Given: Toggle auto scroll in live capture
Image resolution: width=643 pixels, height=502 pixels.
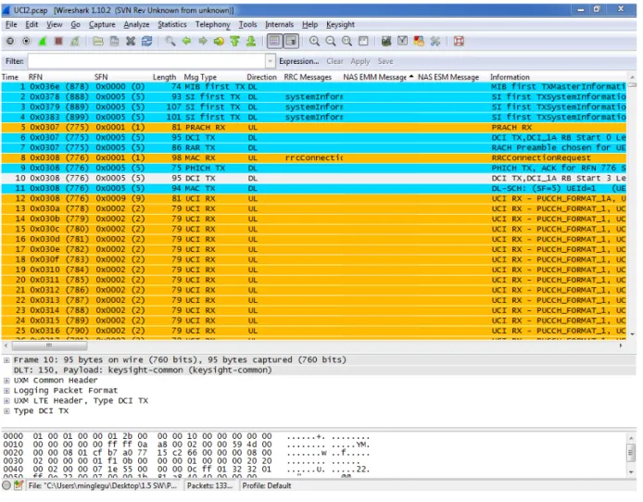Looking at the screenshot, I should click(x=291, y=42).
